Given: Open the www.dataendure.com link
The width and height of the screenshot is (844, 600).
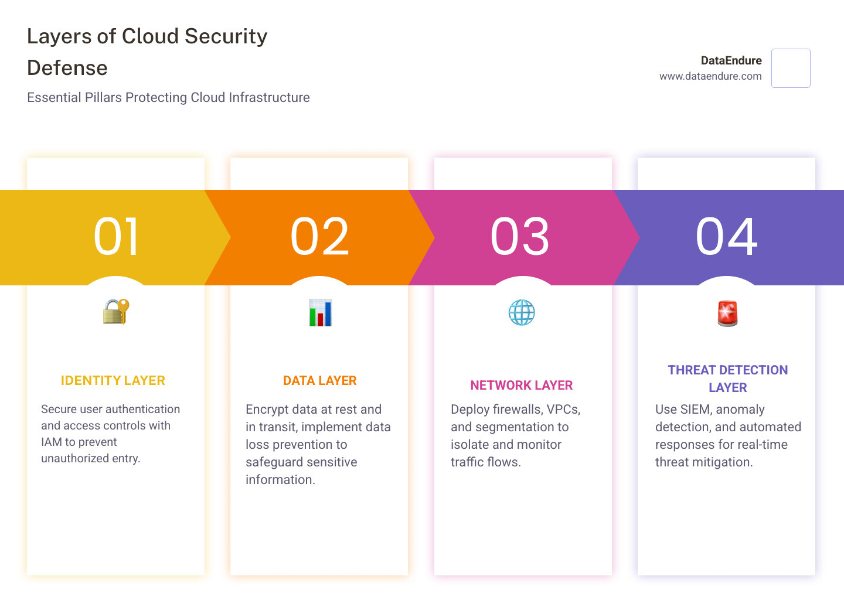Looking at the screenshot, I should [710, 76].
